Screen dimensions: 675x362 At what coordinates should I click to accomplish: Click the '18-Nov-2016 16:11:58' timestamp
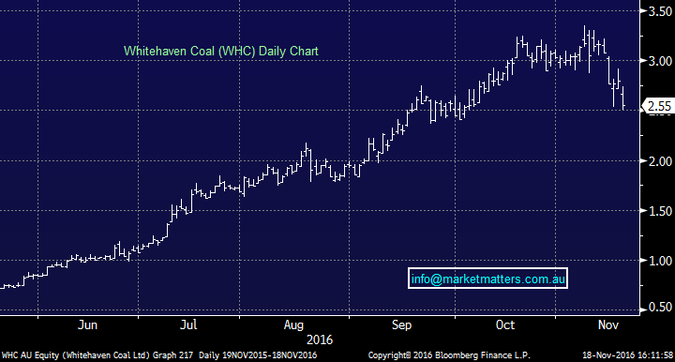627,355
